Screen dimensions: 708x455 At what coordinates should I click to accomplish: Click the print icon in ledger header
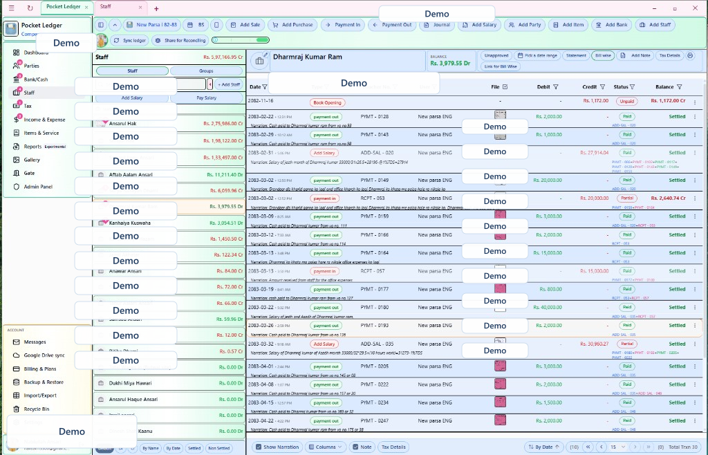pyautogui.click(x=690, y=55)
